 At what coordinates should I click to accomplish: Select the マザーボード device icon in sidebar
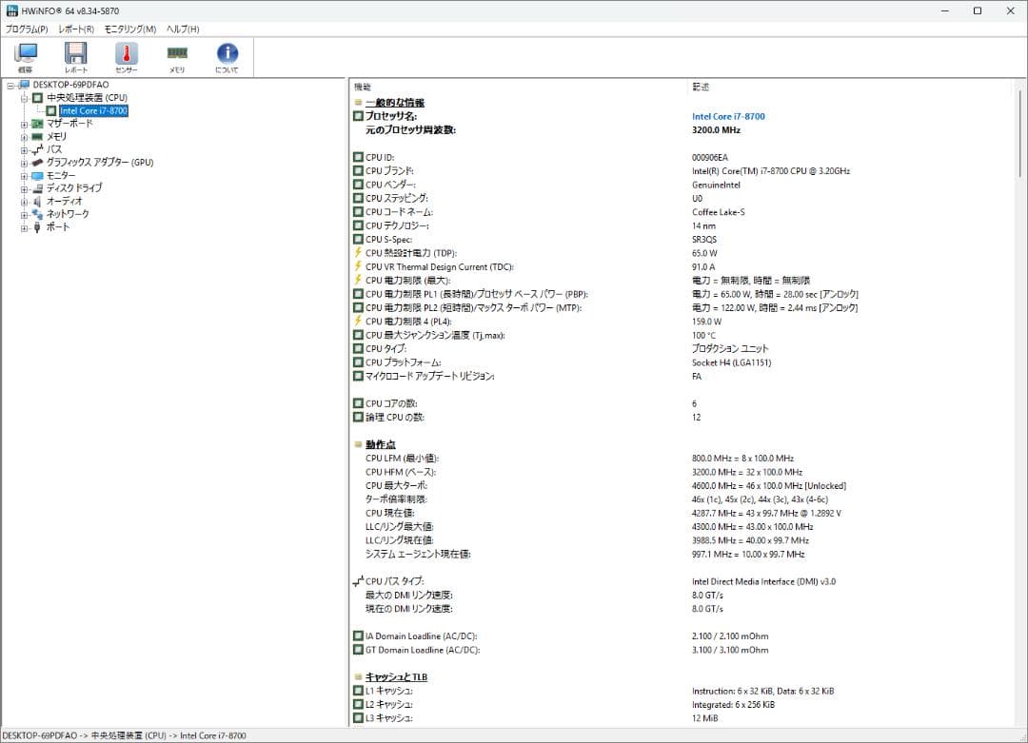[38, 123]
